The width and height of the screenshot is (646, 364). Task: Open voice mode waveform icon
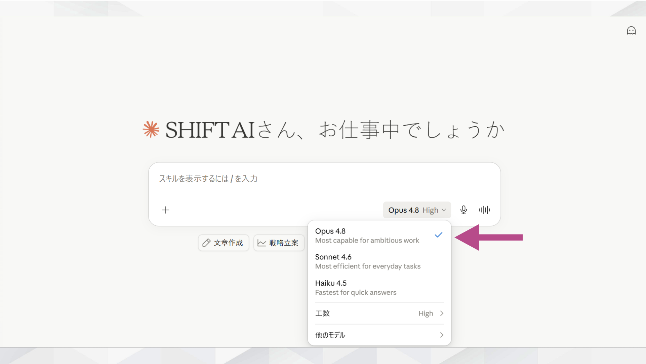point(484,210)
